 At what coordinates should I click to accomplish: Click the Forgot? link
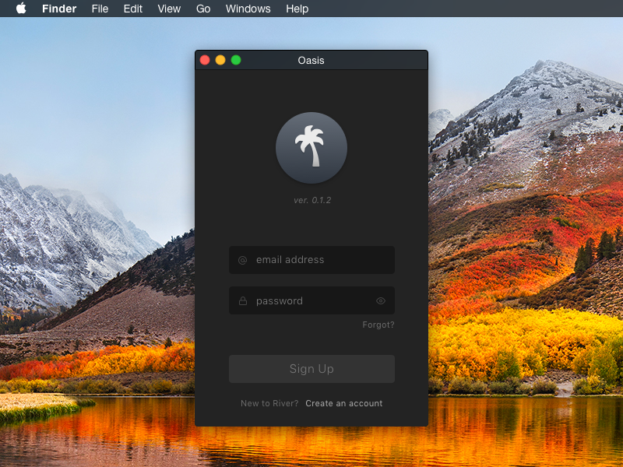pos(378,325)
